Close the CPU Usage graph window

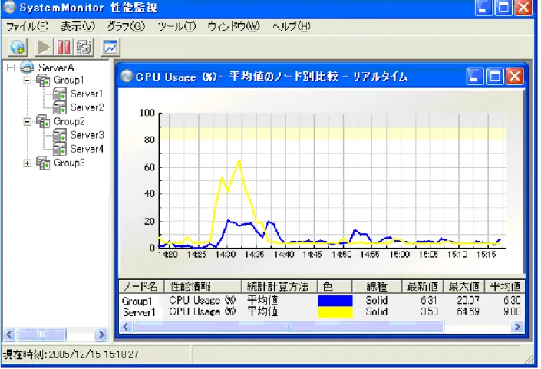click(x=515, y=76)
